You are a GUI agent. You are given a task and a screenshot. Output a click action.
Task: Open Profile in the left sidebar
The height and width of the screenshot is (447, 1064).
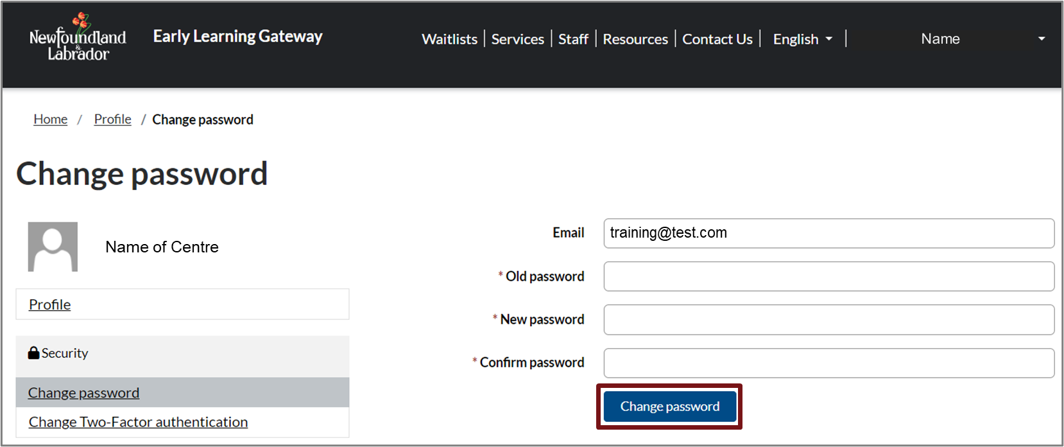point(50,304)
